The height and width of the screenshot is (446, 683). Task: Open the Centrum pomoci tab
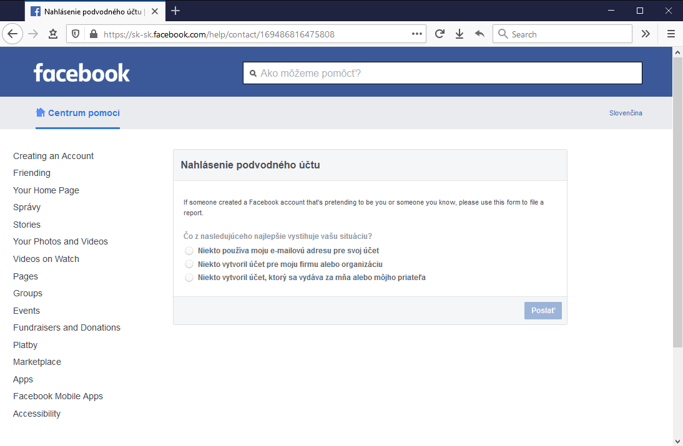click(78, 113)
